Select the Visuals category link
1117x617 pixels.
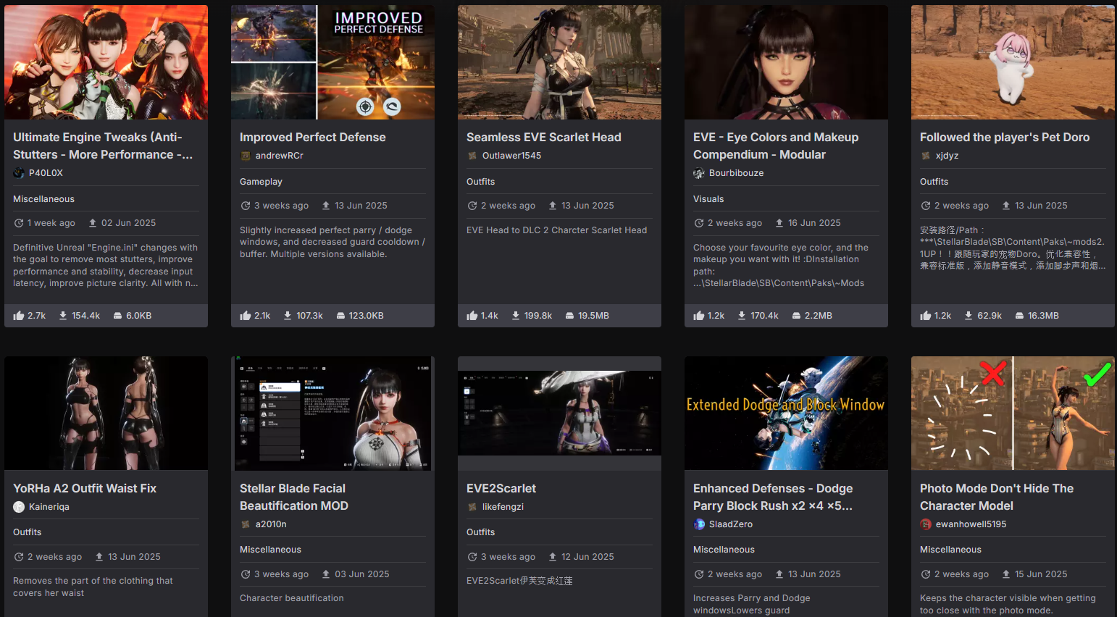pyautogui.click(x=708, y=199)
